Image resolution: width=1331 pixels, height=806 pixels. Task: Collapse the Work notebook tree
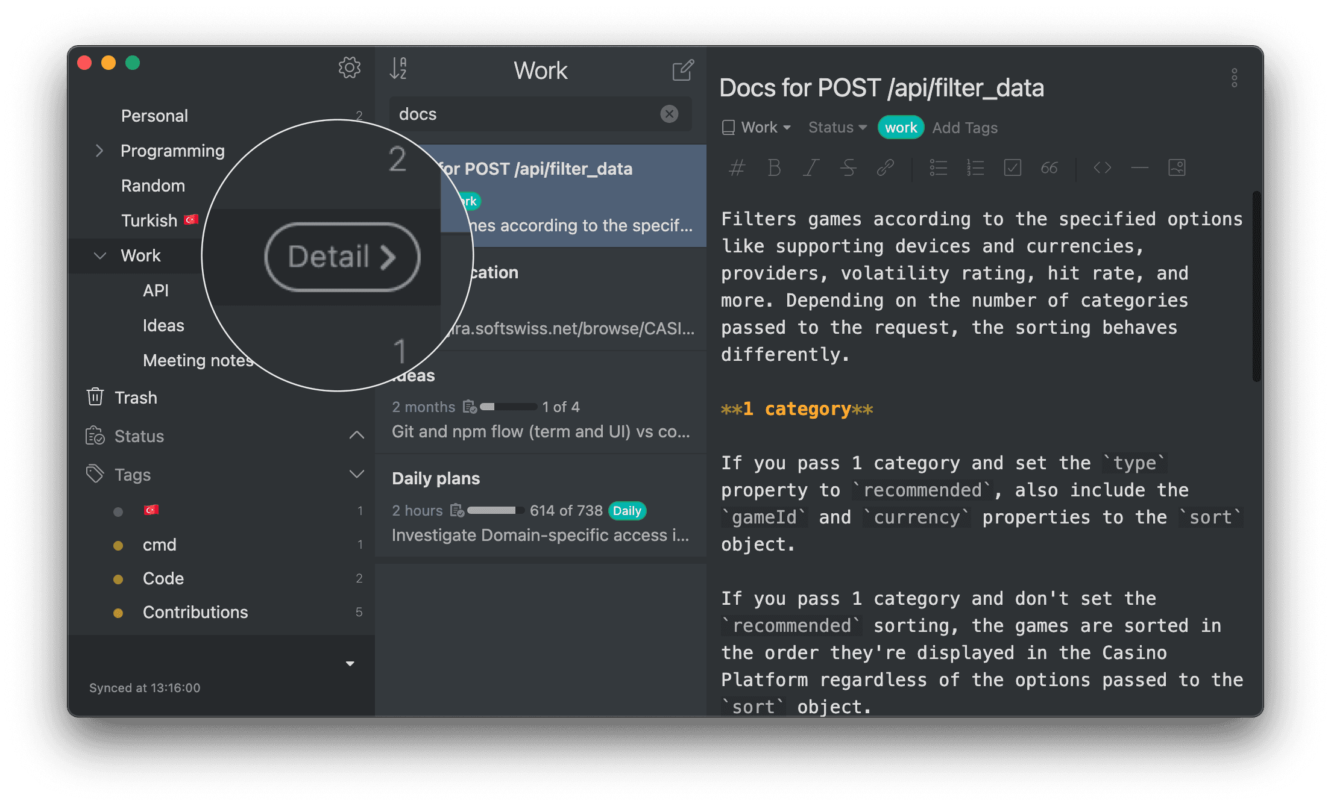[x=100, y=255]
